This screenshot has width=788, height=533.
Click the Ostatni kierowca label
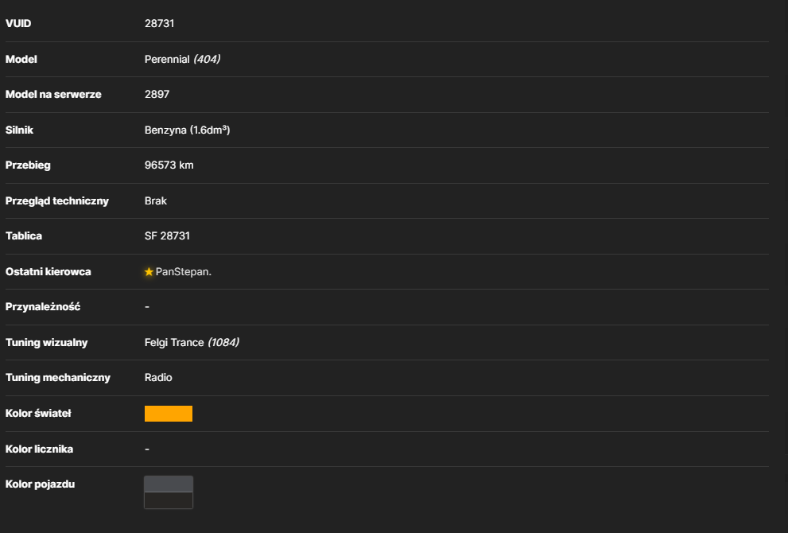[49, 272]
